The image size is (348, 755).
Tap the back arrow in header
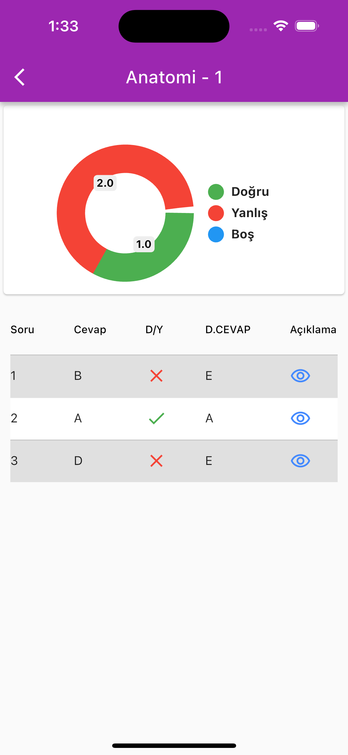tap(19, 77)
